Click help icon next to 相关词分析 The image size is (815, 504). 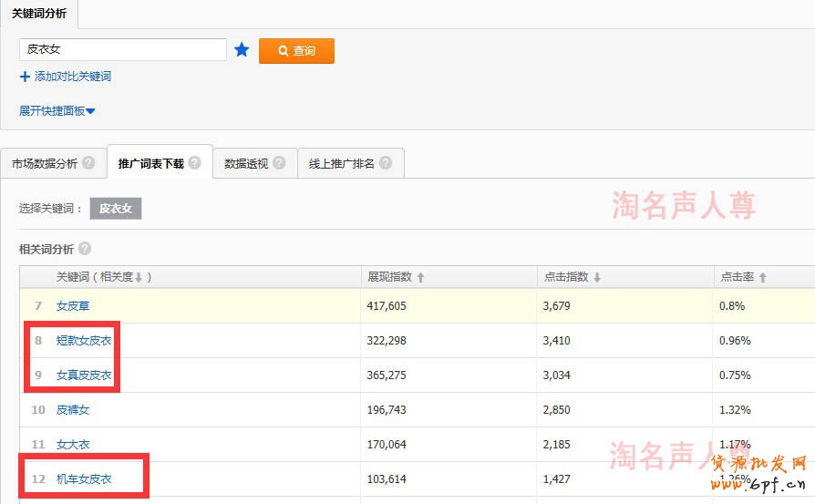tap(85, 249)
